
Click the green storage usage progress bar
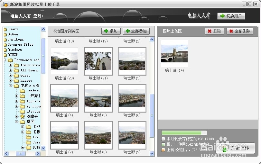[x=184, y=132]
